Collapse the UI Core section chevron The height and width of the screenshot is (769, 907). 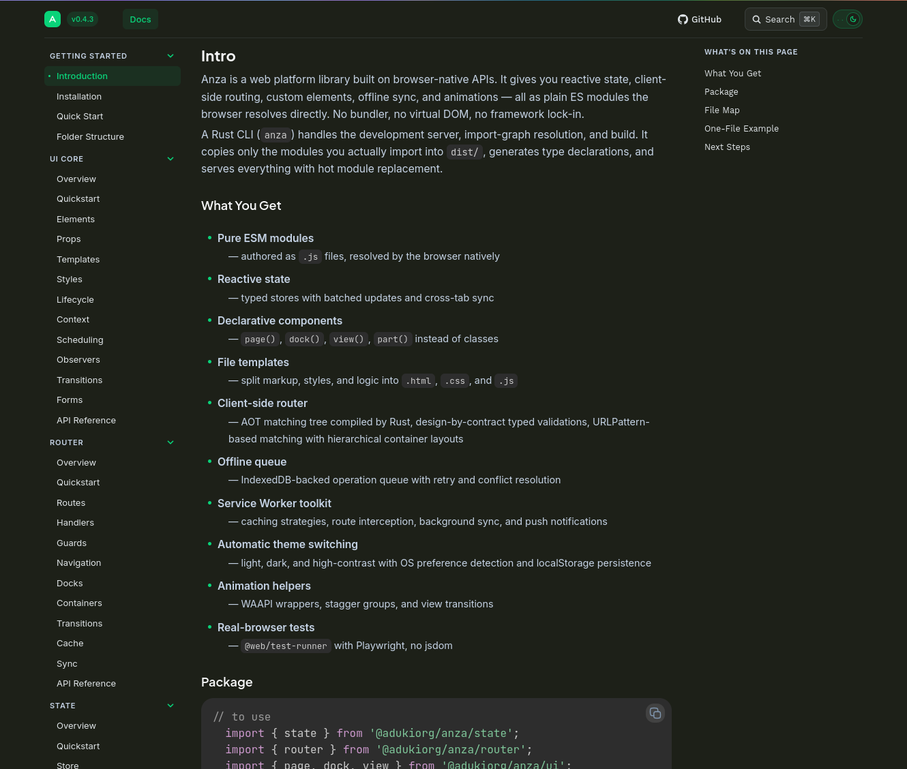click(170, 159)
